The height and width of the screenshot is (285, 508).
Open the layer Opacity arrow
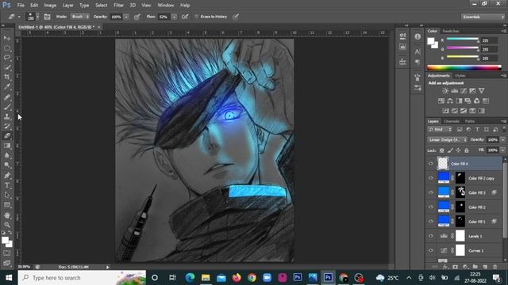pos(502,140)
